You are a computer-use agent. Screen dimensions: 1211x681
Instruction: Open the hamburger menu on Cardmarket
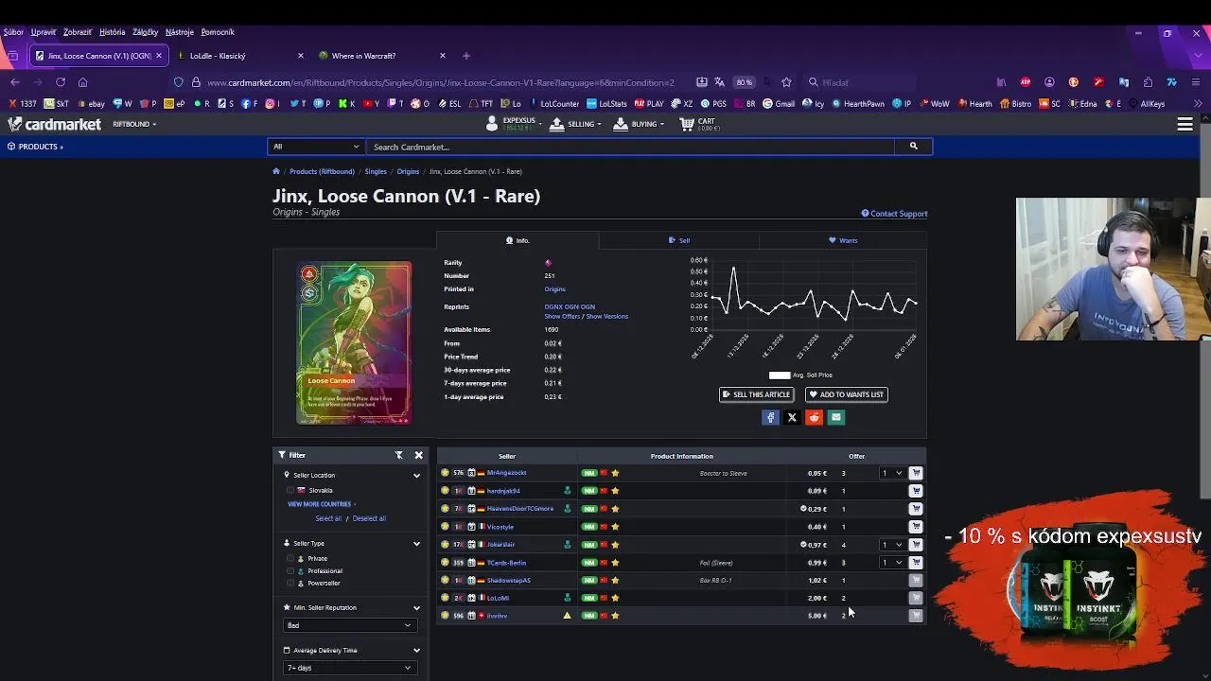pyautogui.click(x=1185, y=124)
